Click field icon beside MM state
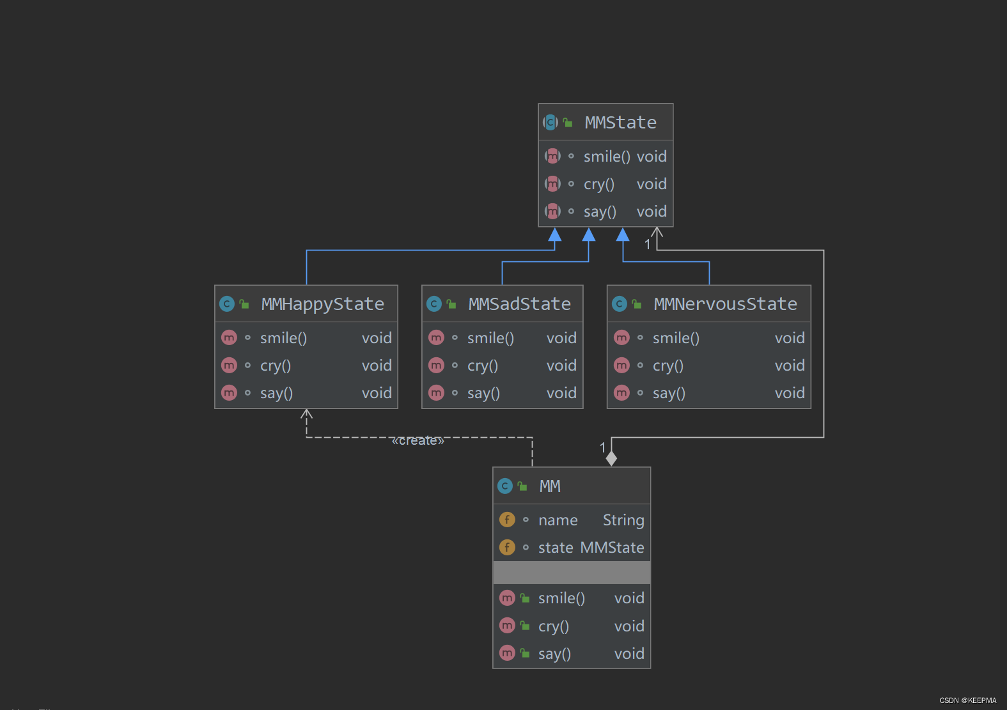Screen dimensions: 1007x710 pos(507,547)
